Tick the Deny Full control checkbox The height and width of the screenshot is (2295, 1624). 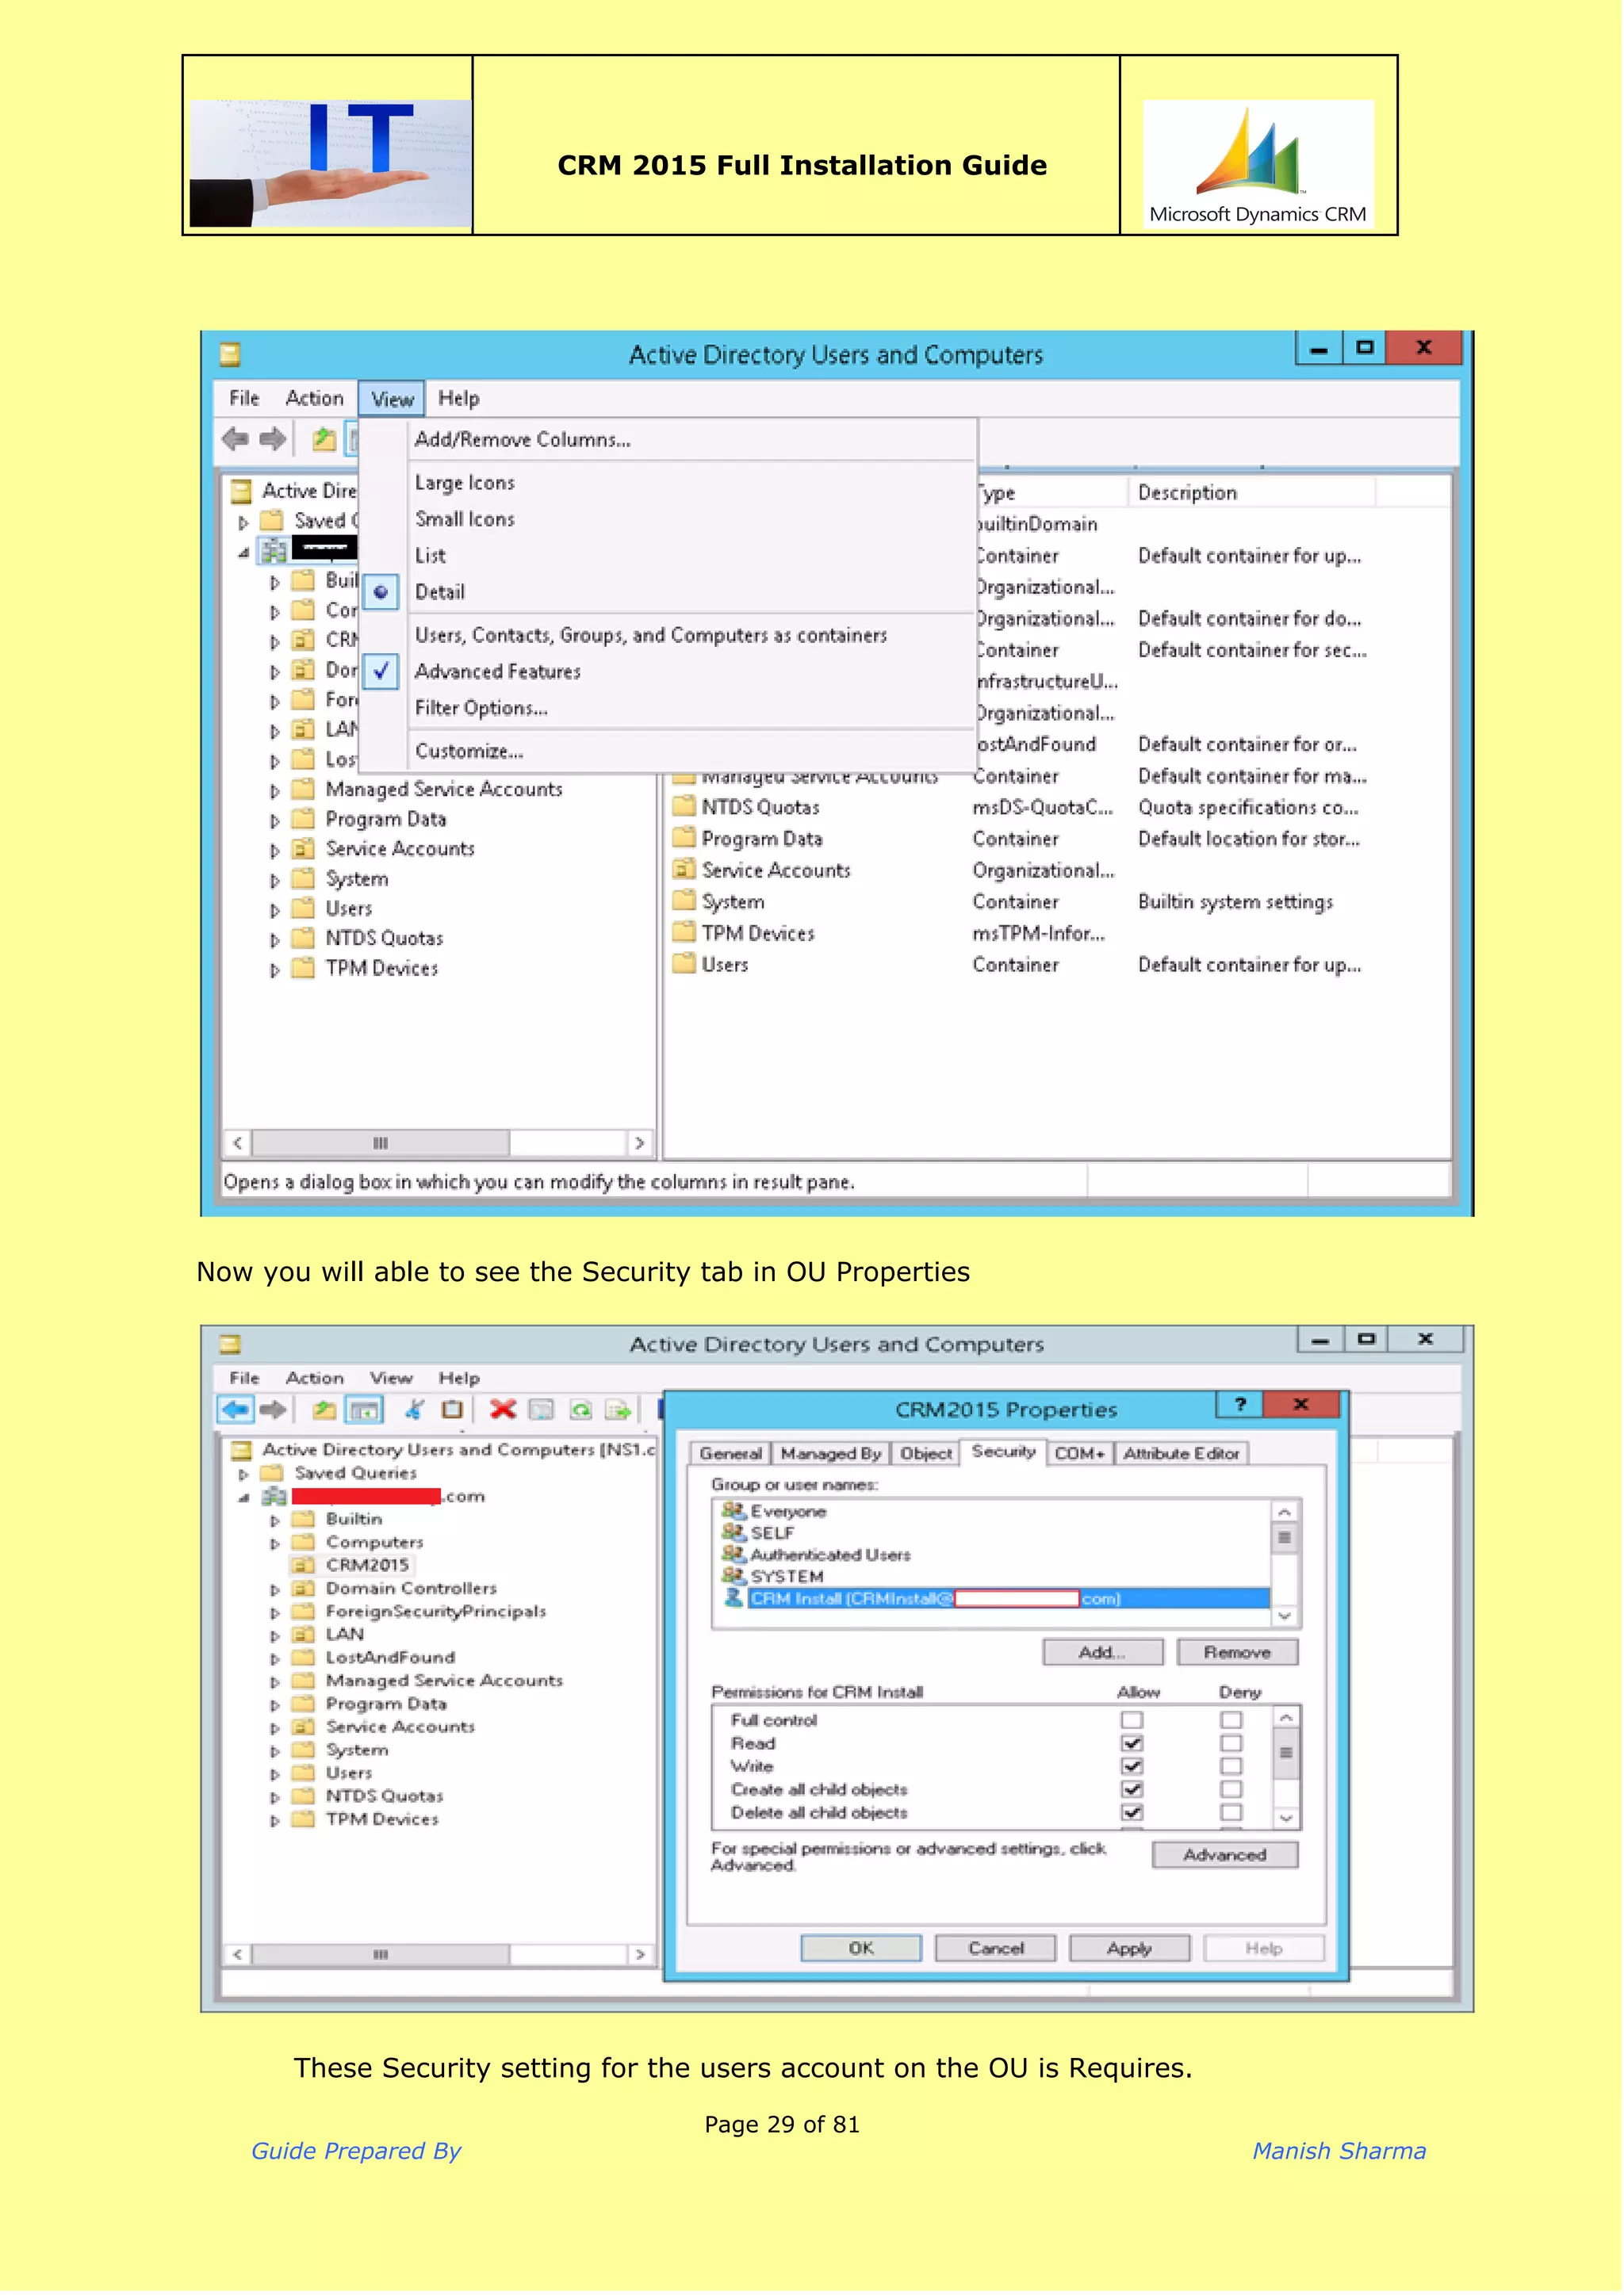pos(1232,1720)
